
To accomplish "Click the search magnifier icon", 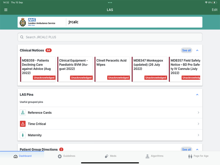I will point(22,37).
